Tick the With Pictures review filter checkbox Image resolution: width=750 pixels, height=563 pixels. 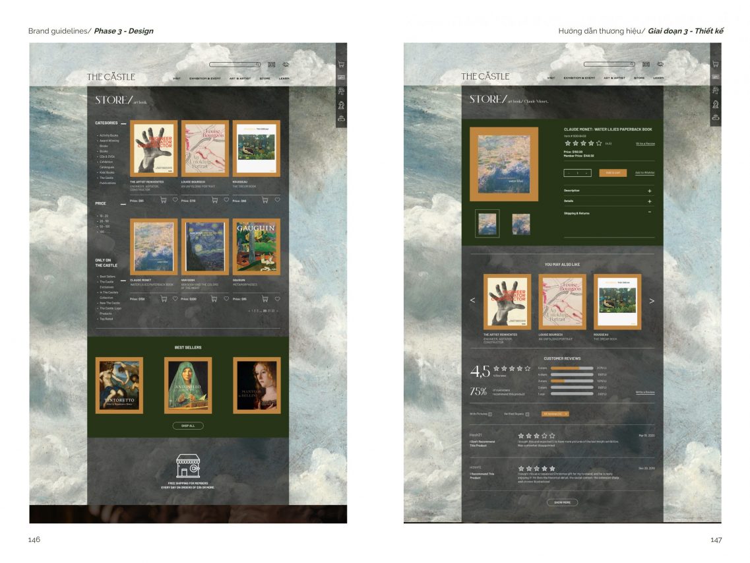click(490, 414)
